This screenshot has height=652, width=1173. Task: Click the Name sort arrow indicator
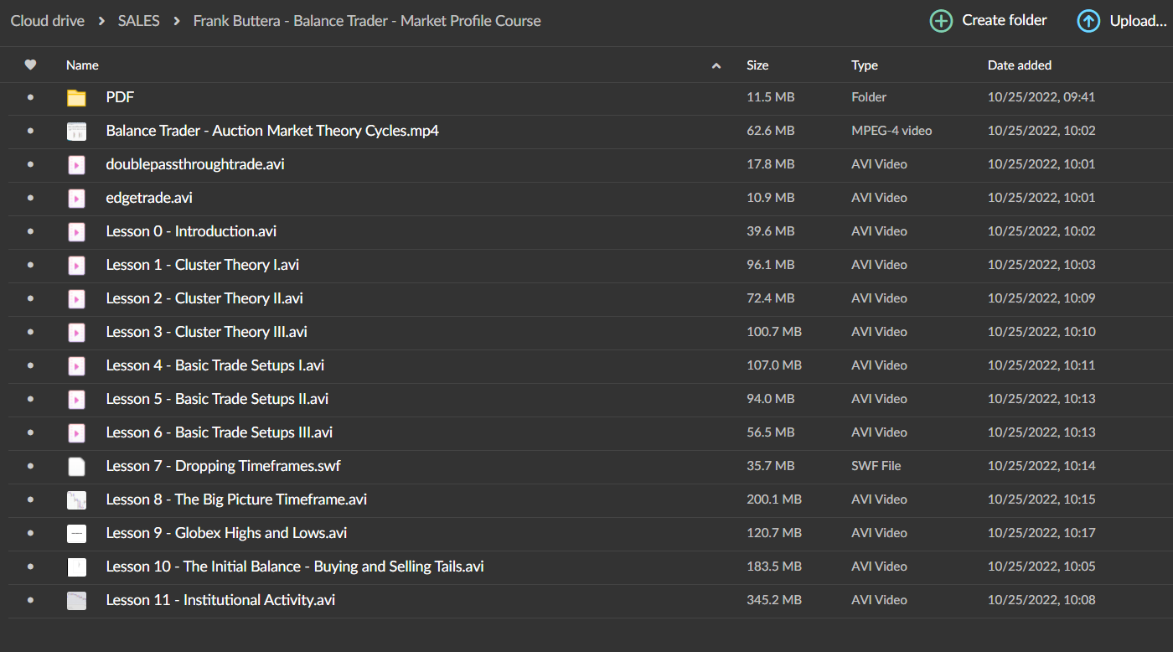716,66
